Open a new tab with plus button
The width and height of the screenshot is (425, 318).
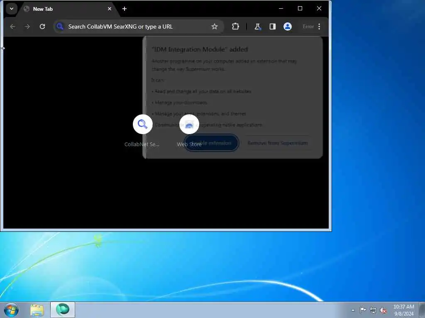point(125,9)
